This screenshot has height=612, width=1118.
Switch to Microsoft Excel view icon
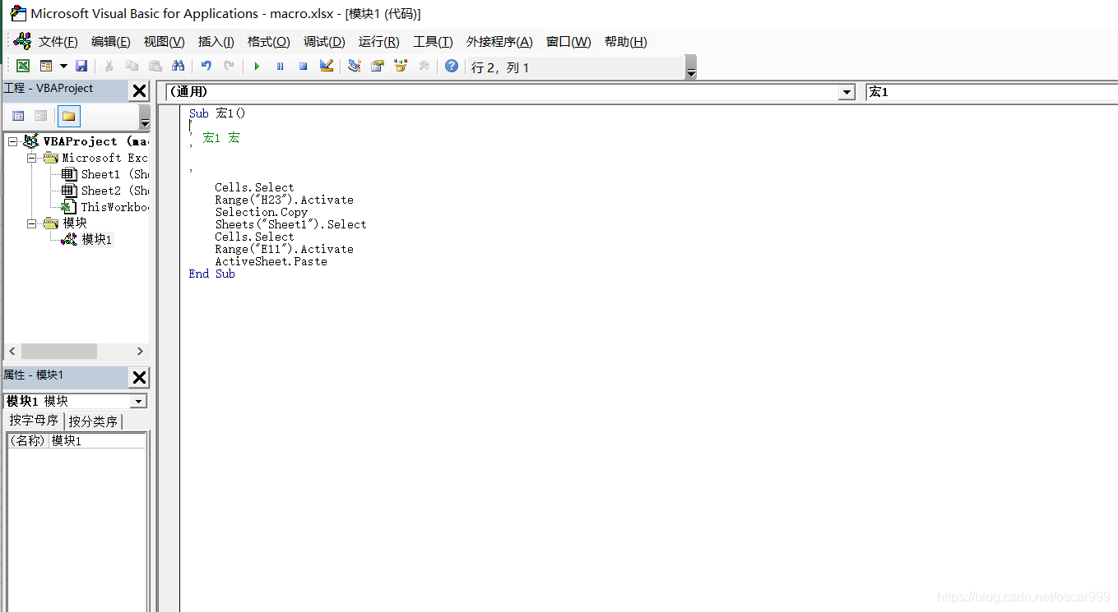point(23,67)
